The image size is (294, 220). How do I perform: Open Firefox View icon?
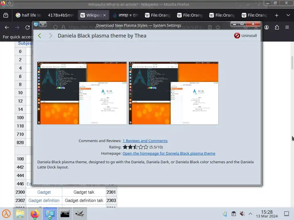(6, 15)
